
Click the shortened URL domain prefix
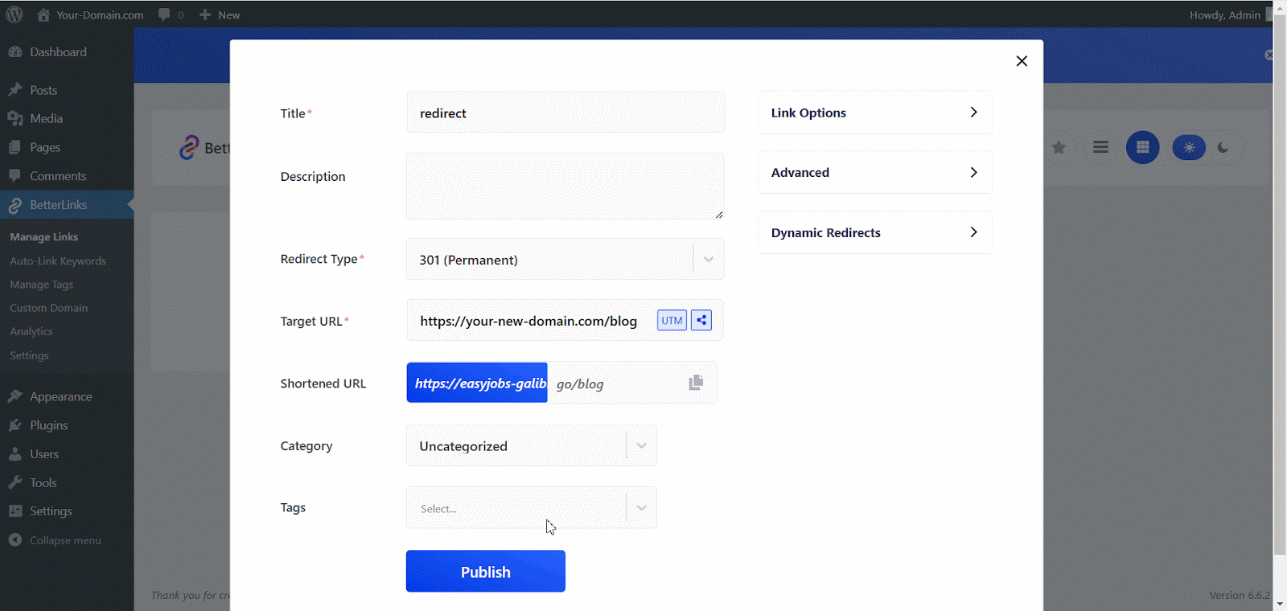(477, 383)
